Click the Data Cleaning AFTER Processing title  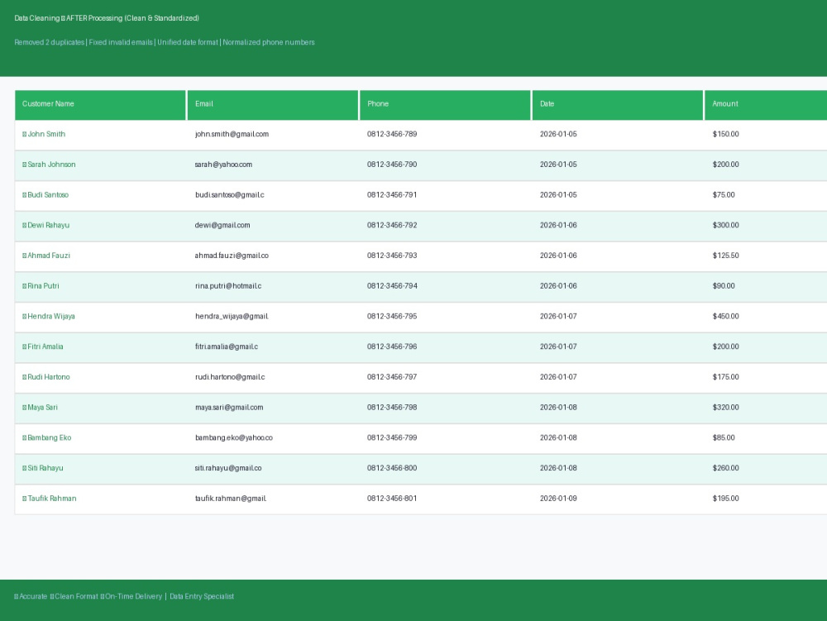(107, 18)
